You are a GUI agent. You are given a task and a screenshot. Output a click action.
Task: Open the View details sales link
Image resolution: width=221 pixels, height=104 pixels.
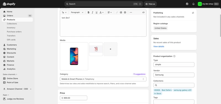coord(159,46)
